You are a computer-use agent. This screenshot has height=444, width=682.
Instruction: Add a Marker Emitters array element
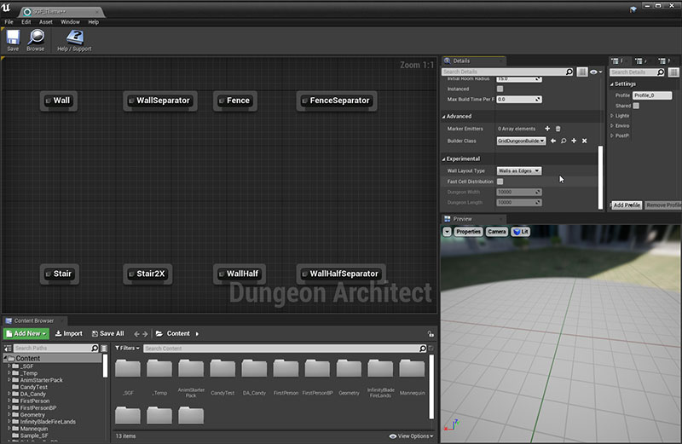click(x=547, y=129)
